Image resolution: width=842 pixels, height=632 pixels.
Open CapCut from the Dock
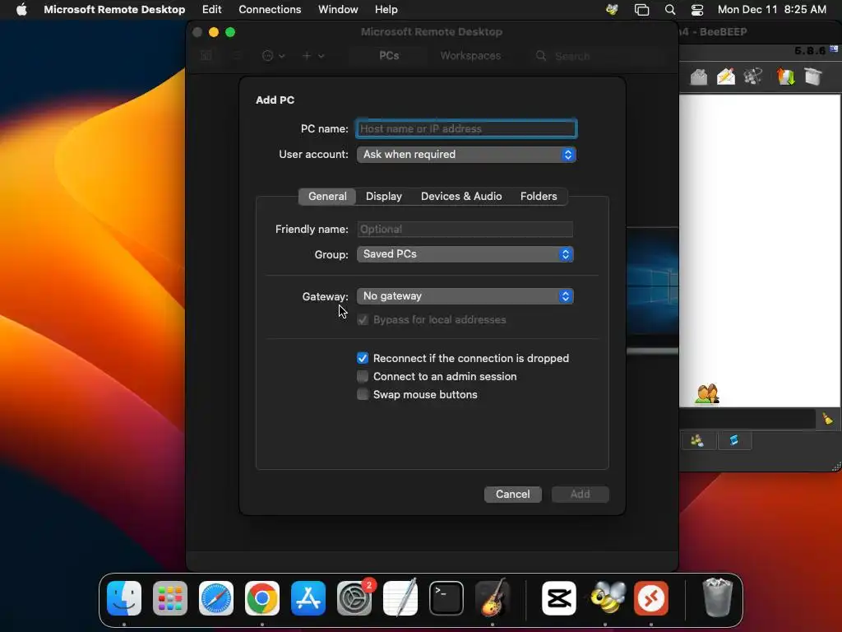(559, 598)
